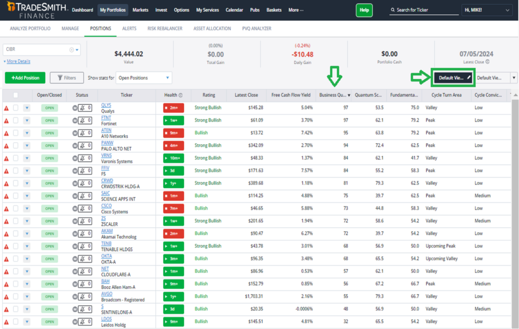Click the alert bell icon in CRWD row
519x329 pixels.
pos(83,183)
